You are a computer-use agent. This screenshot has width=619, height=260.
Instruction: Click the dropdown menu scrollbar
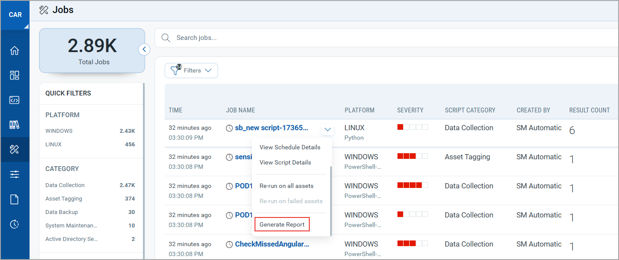coord(331,201)
